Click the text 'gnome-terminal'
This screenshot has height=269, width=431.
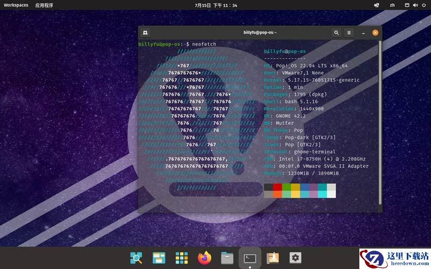click(315, 152)
